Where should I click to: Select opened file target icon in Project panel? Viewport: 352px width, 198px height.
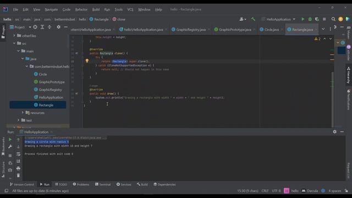tap(35, 27)
